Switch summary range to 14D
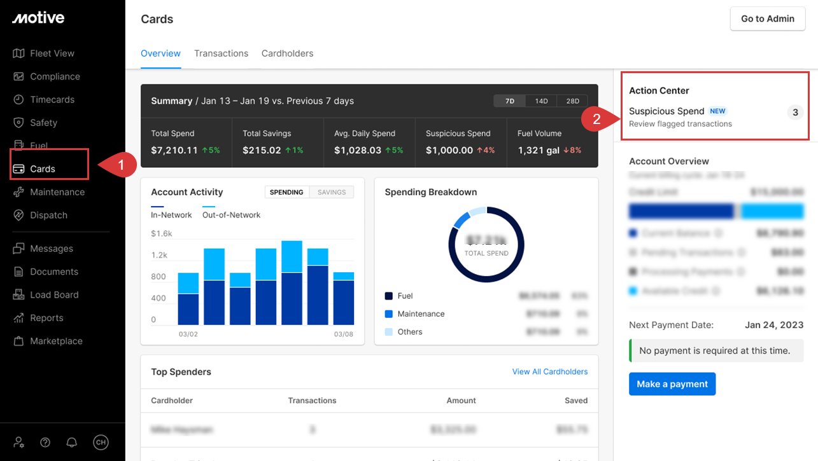 [x=541, y=101]
